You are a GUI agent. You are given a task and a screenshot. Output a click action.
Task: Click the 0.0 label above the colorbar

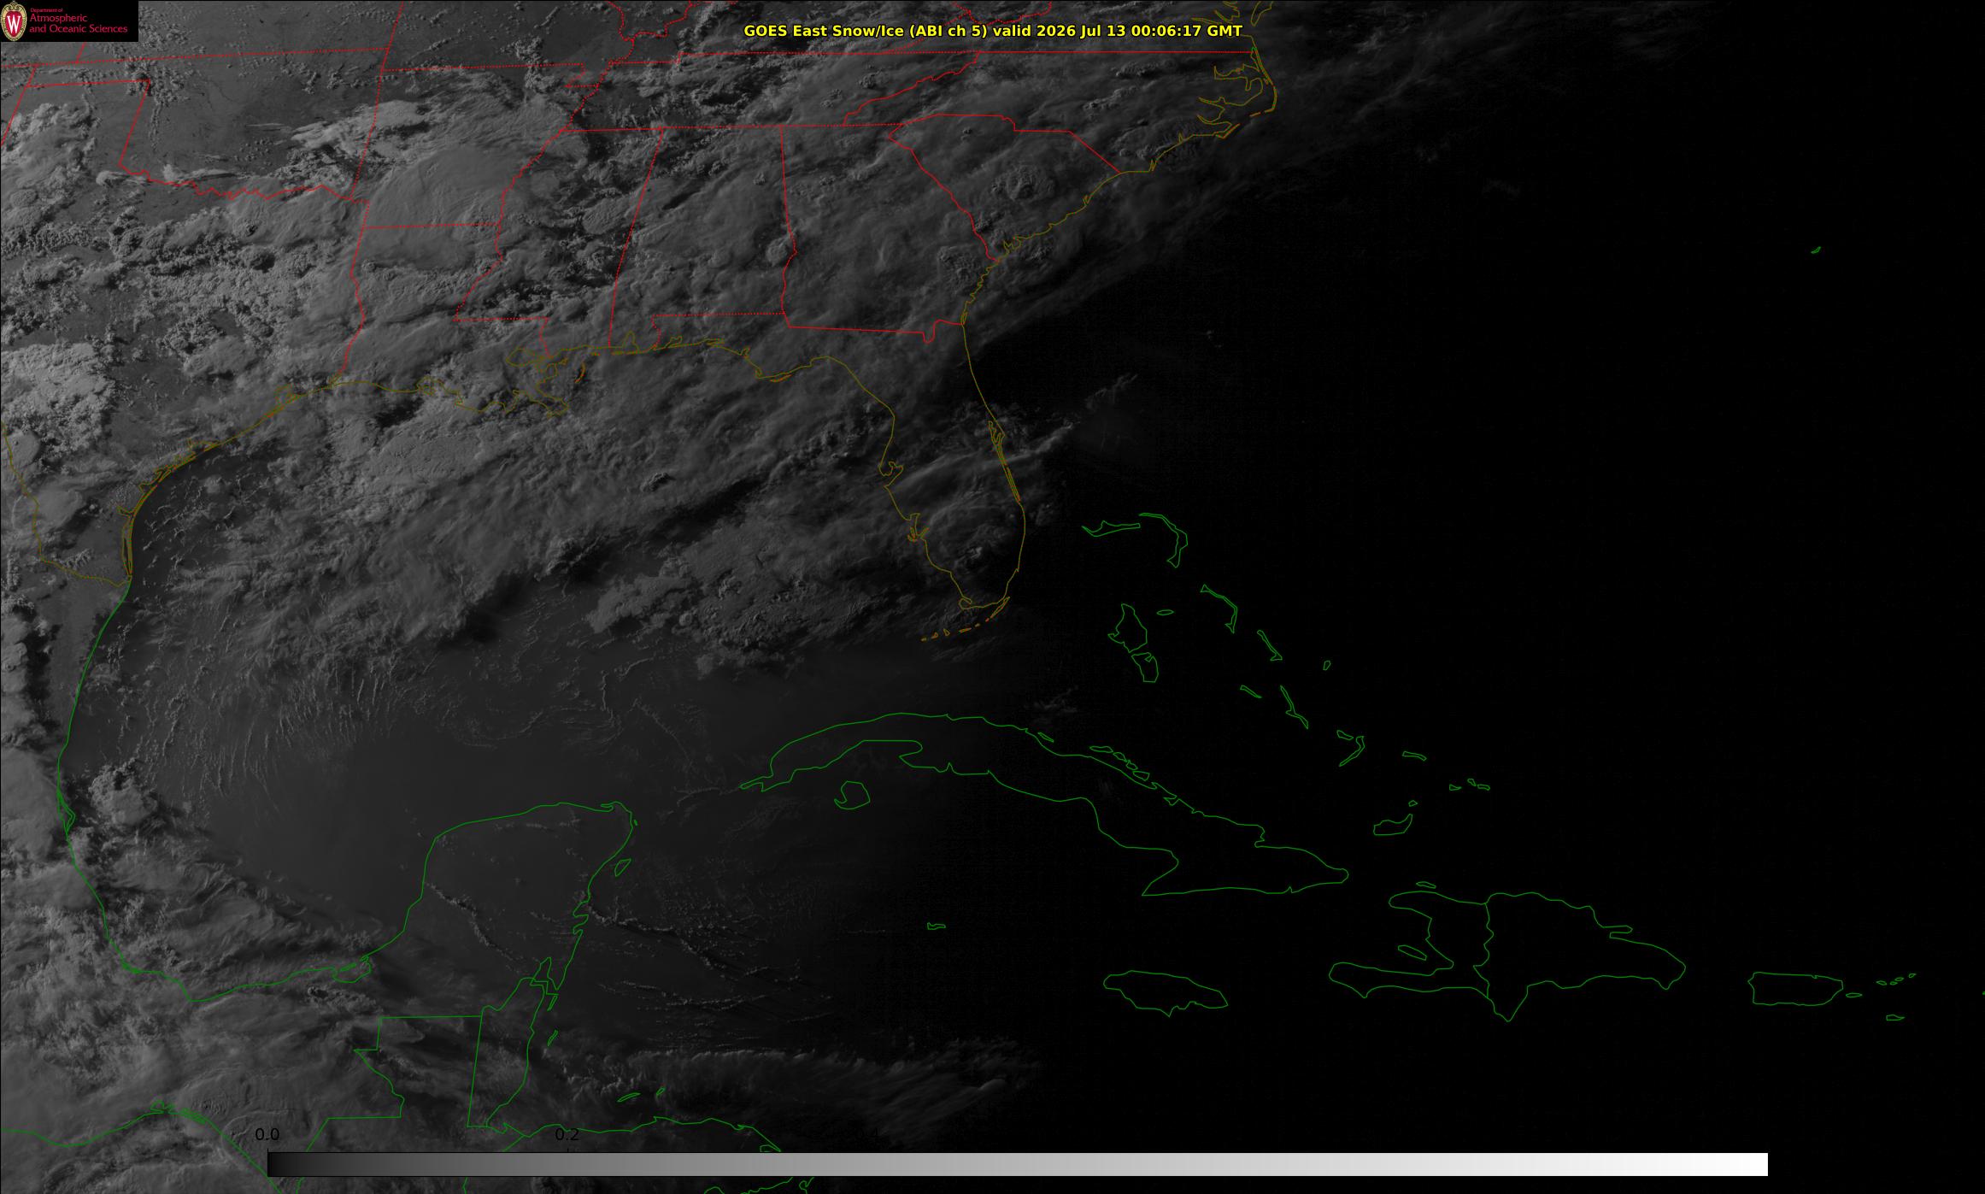coord(267,1134)
